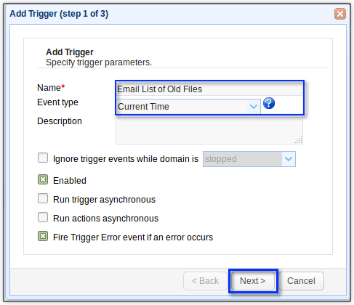Tick the Run actions asynchronous checkbox
This screenshot has width=354, height=305.
click(43, 217)
